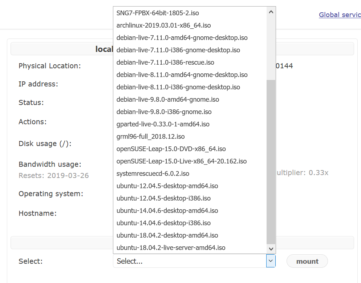Click the Physical Location: label
Viewport: 361px width, 283px height.
[x=50, y=66]
